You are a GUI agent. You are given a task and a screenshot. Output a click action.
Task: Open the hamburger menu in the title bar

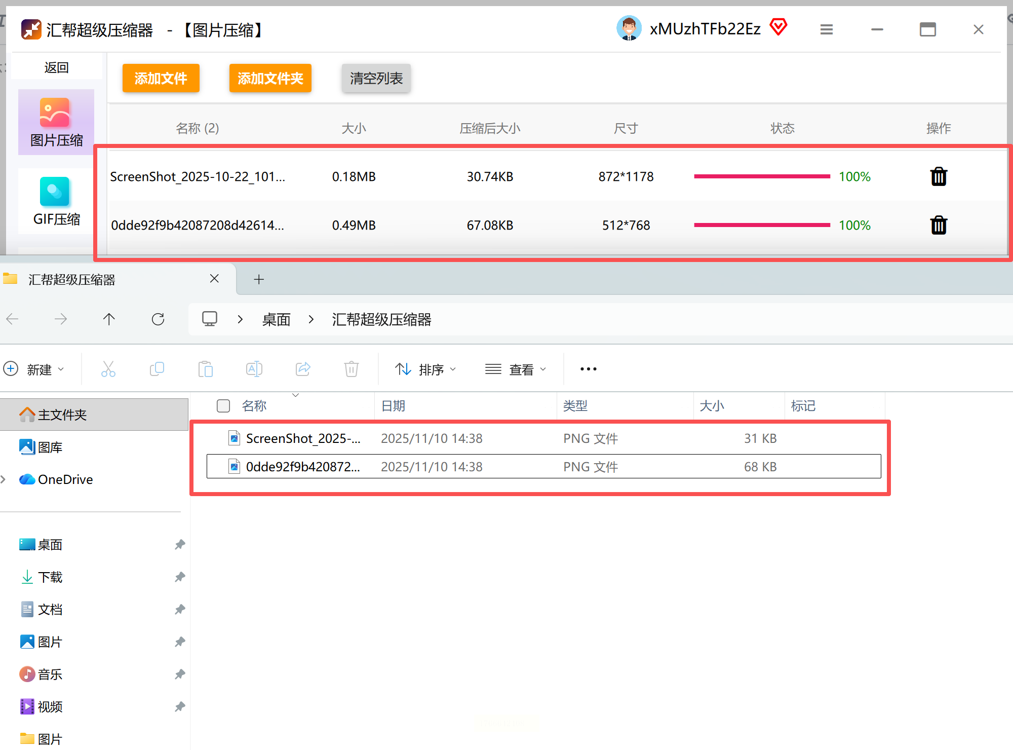827,30
